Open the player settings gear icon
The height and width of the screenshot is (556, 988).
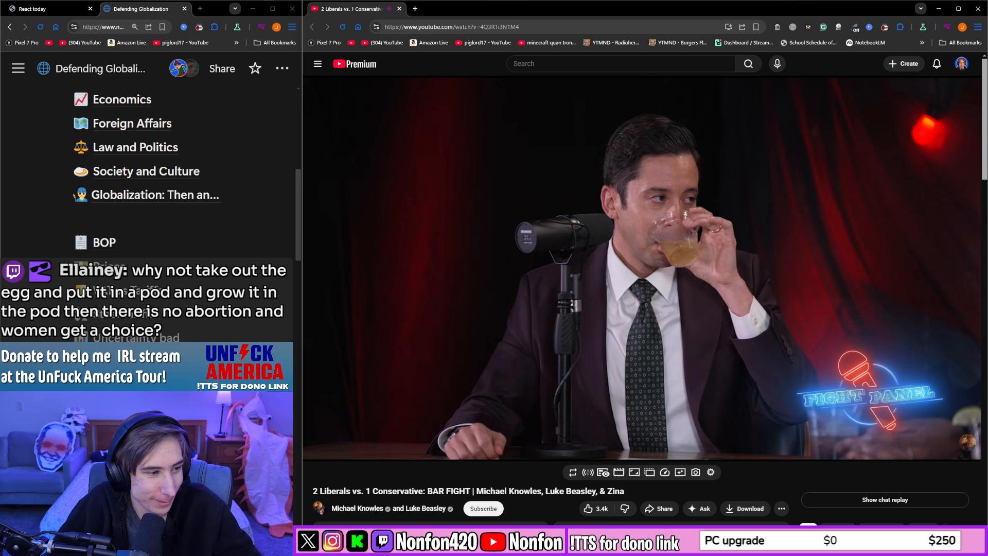coord(711,472)
